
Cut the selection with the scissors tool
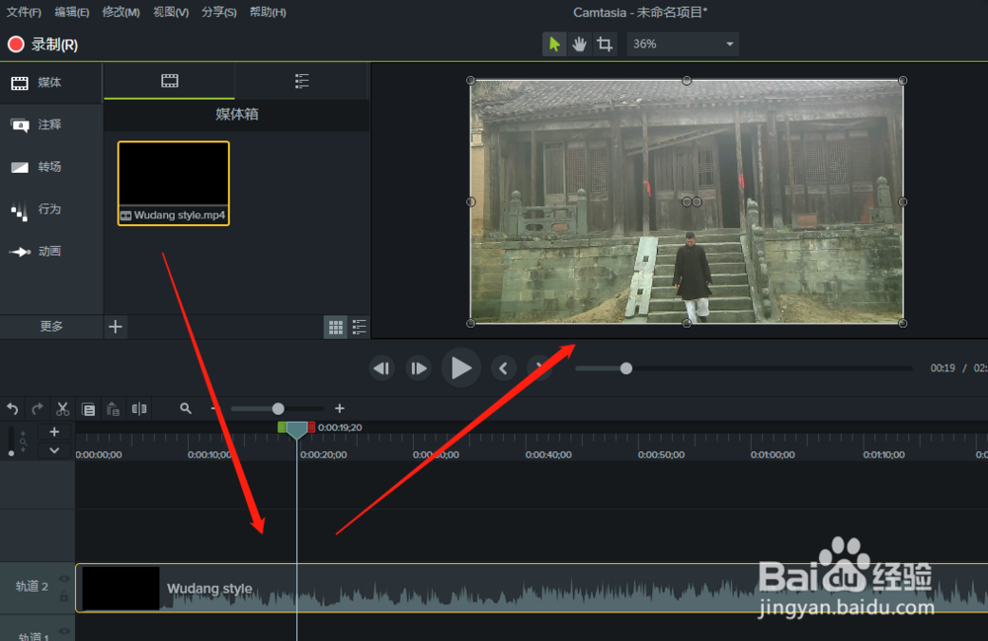click(62, 408)
